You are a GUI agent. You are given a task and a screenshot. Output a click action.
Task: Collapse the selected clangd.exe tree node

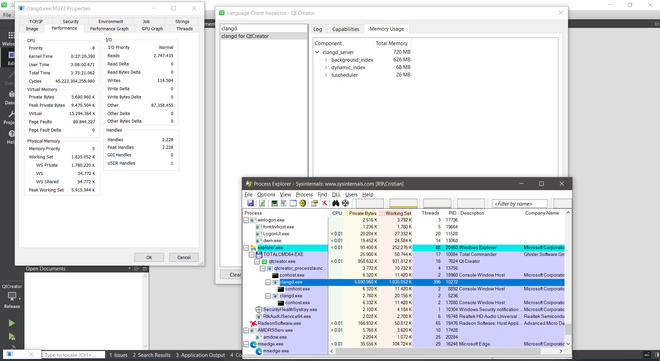tap(268, 282)
